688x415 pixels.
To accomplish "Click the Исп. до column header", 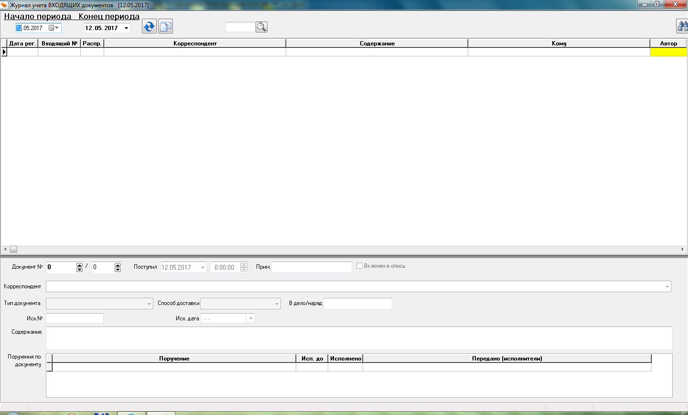I will pos(312,359).
